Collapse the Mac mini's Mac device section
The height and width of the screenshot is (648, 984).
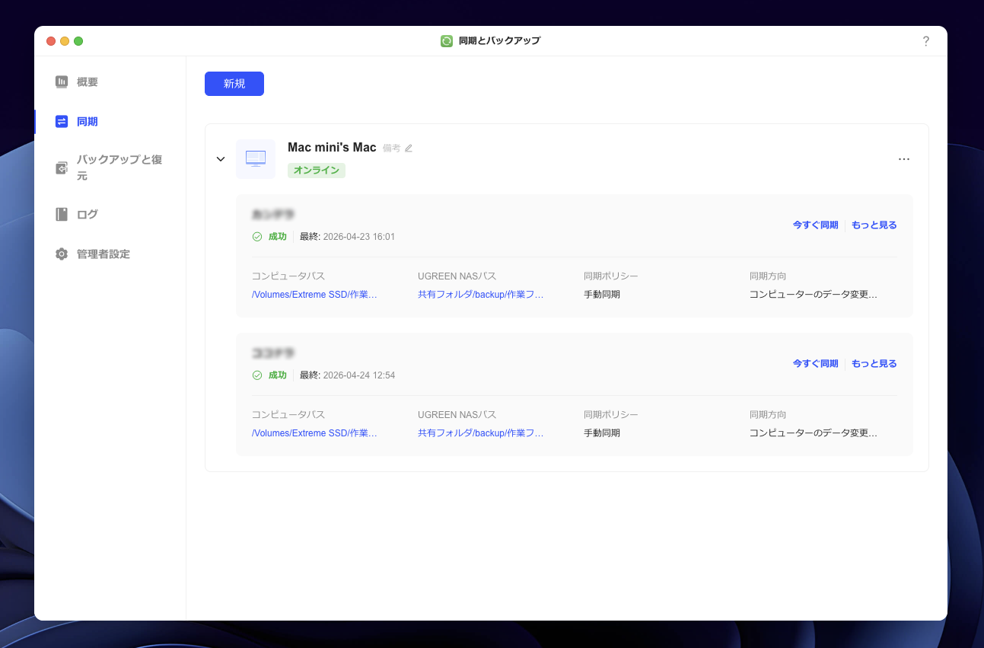(x=221, y=159)
